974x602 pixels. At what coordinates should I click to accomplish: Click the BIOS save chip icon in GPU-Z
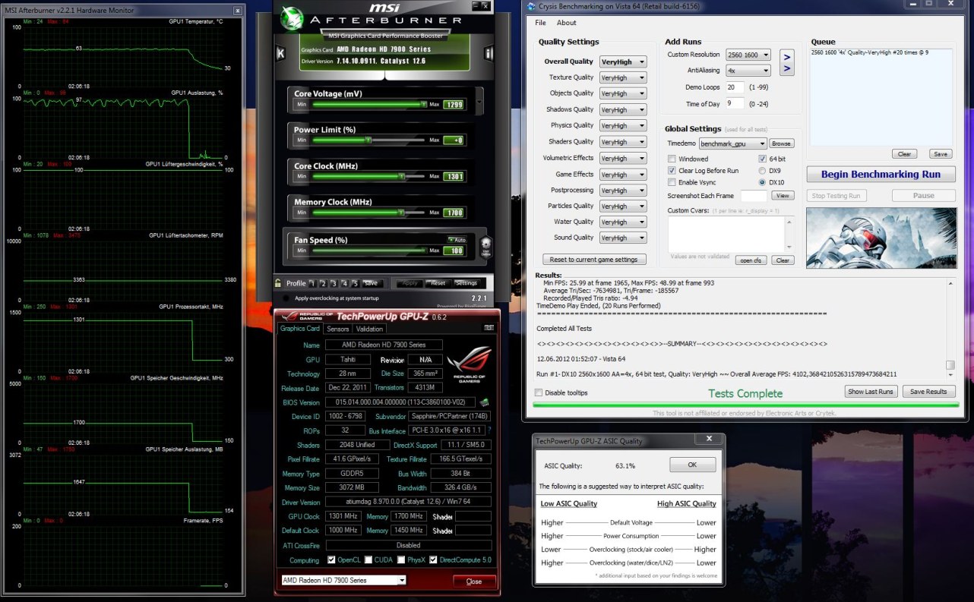point(484,402)
